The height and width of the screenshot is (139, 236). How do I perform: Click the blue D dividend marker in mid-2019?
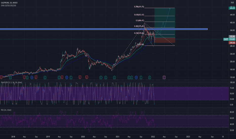(67, 77)
